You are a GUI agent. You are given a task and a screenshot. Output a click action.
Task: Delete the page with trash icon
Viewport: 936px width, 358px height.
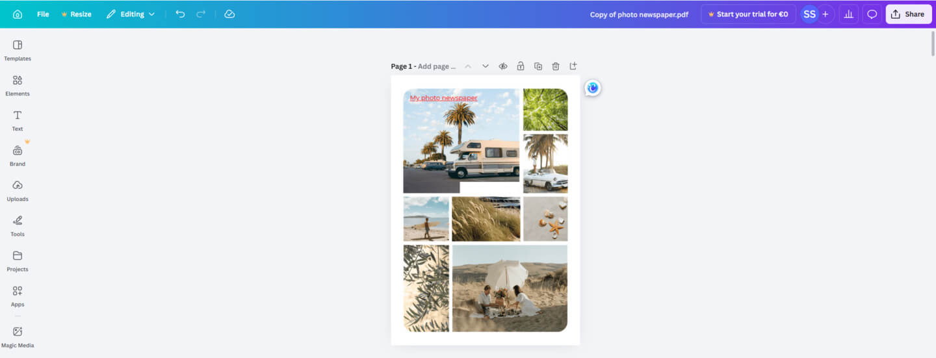[x=556, y=66]
